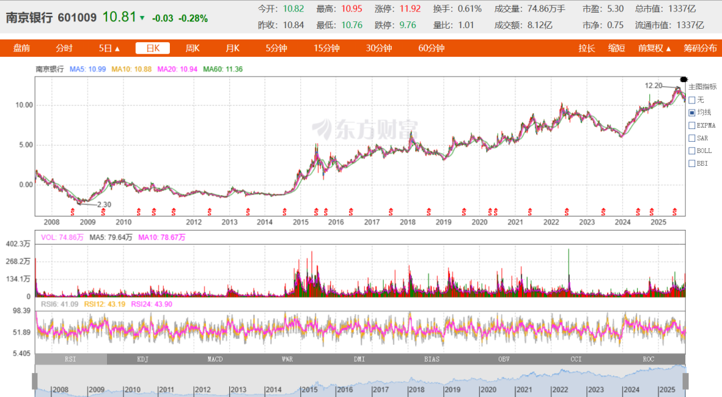The image size is (722, 397).
Task: Open the 分时 intraday tab
Action: 64,48
